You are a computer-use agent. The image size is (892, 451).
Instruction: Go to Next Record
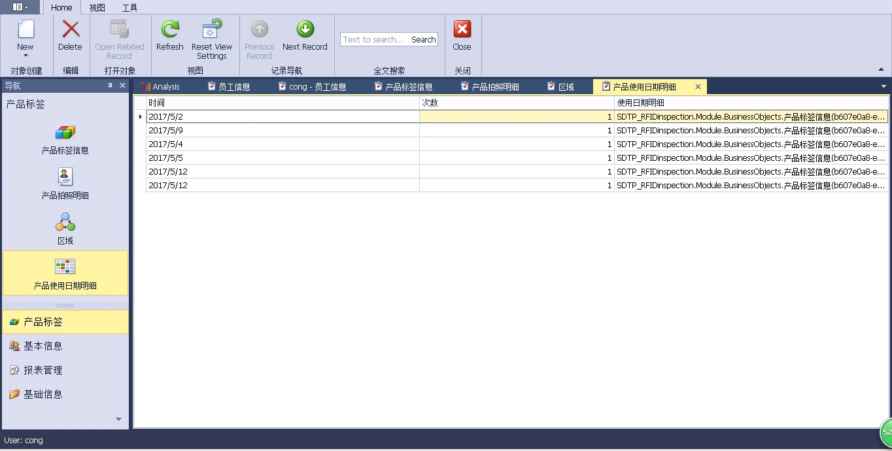click(x=305, y=36)
